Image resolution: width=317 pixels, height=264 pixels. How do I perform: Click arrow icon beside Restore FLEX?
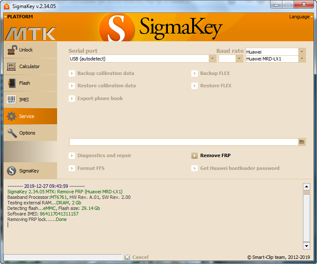[194, 86]
